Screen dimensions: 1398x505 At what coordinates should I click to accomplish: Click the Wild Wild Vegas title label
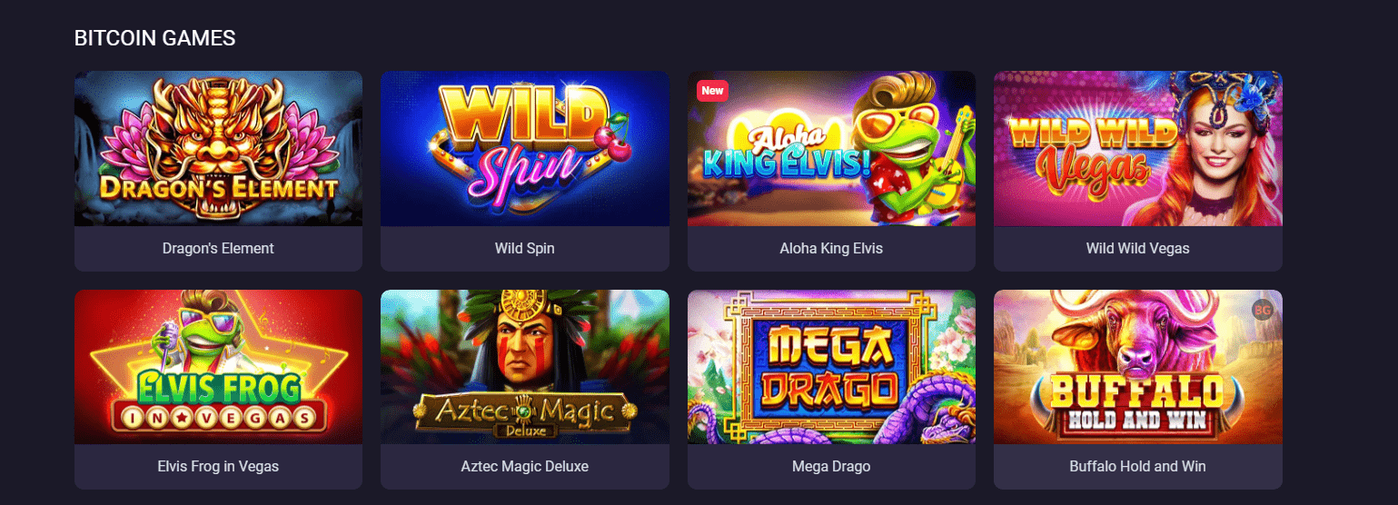click(x=1138, y=248)
